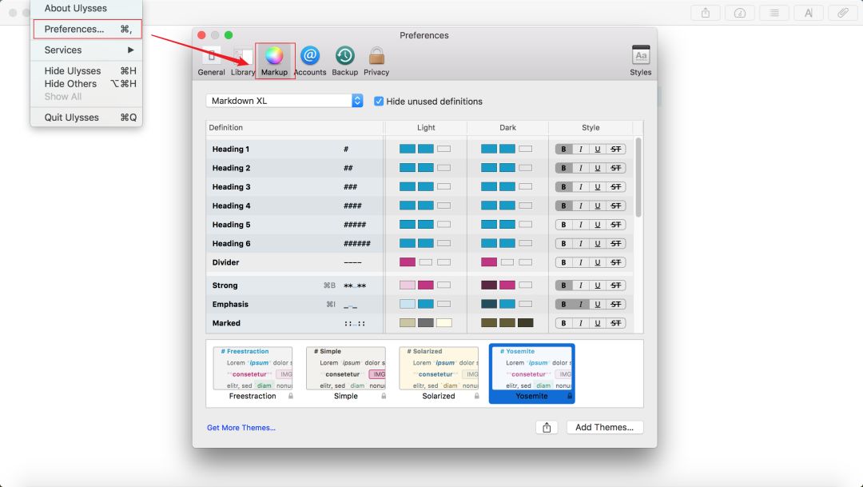Click Emphasis first Dark teal swatch
Screen dimensions: 863x487
coord(489,304)
